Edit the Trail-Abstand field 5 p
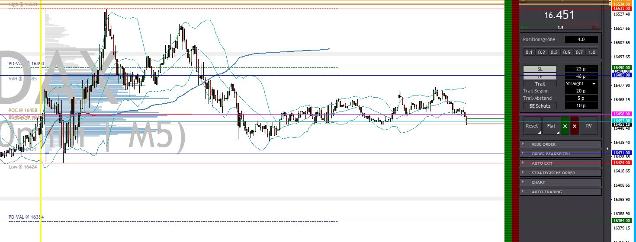 581,99
